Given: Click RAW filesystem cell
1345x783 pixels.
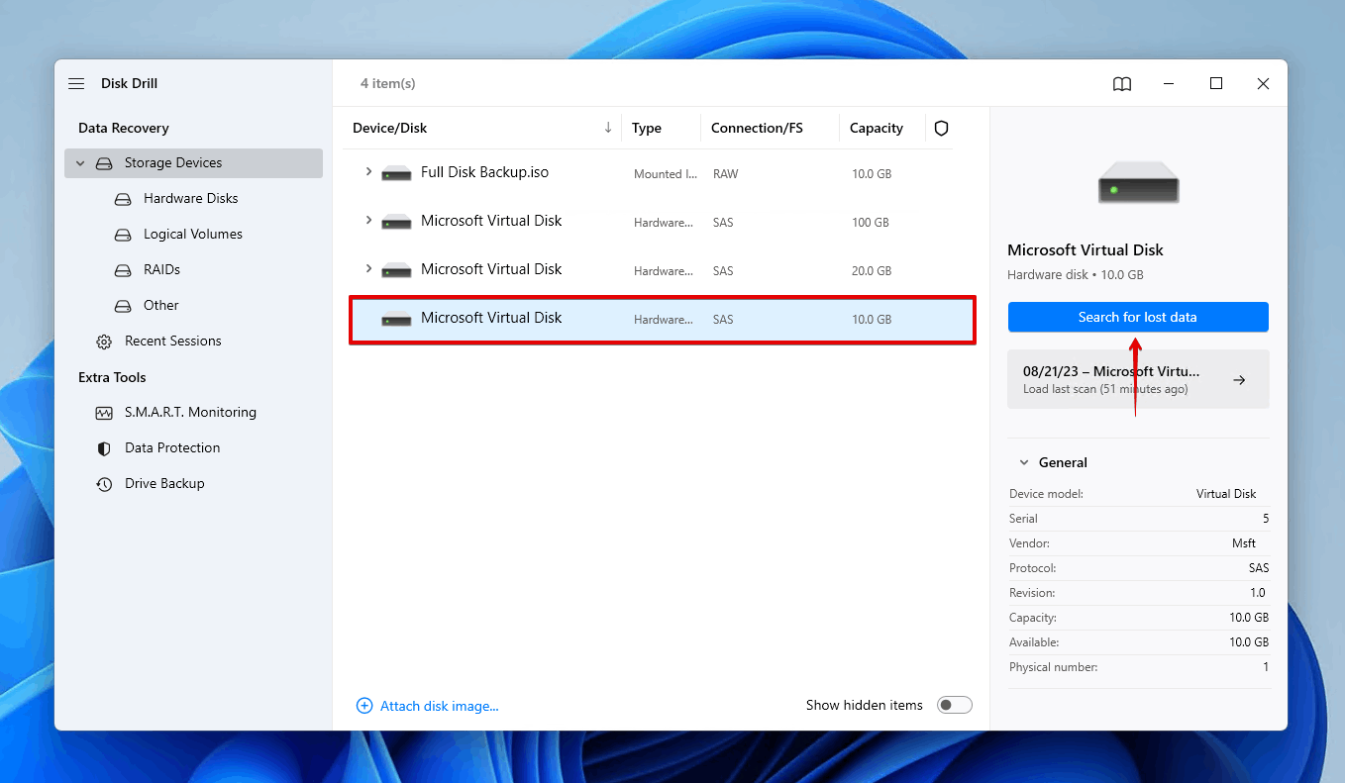Looking at the screenshot, I should click(x=726, y=173).
